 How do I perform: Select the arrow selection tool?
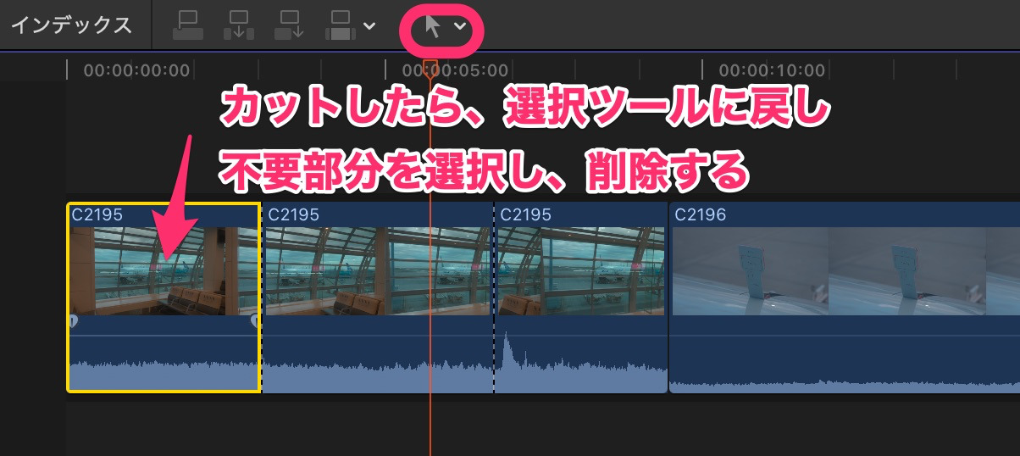point(432,27)
